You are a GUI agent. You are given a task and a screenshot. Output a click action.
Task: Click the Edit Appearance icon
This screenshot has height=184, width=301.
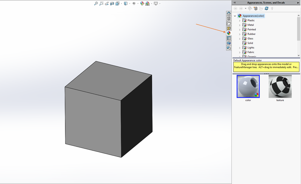tap(142, 3)
